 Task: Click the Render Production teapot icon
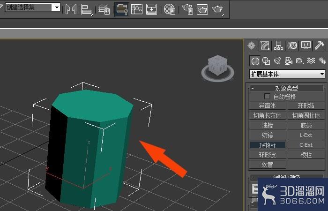tap(218, 9)
